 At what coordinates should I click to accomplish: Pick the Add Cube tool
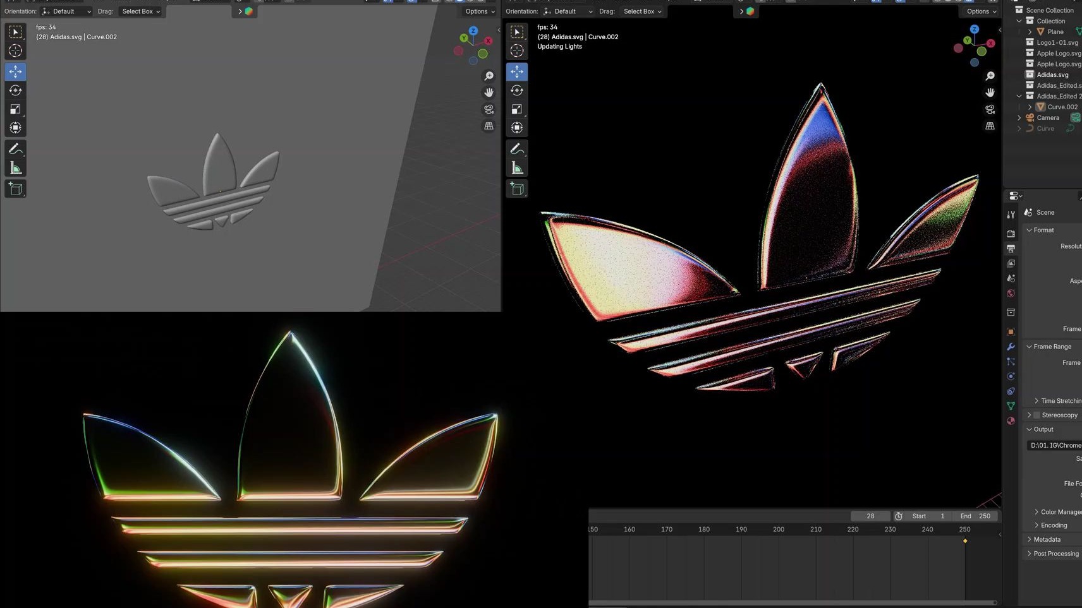[15, 188]
